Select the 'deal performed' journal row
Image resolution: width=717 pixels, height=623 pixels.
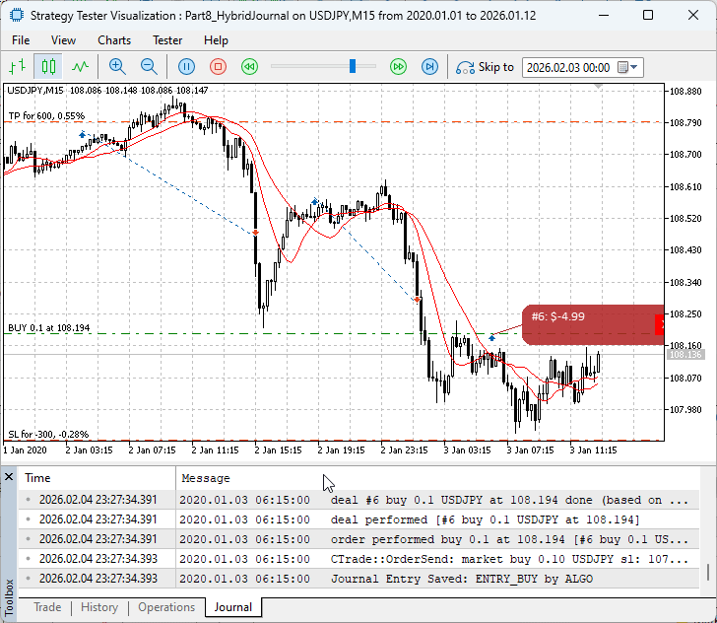pyautogui.click(x=358, y=519)
